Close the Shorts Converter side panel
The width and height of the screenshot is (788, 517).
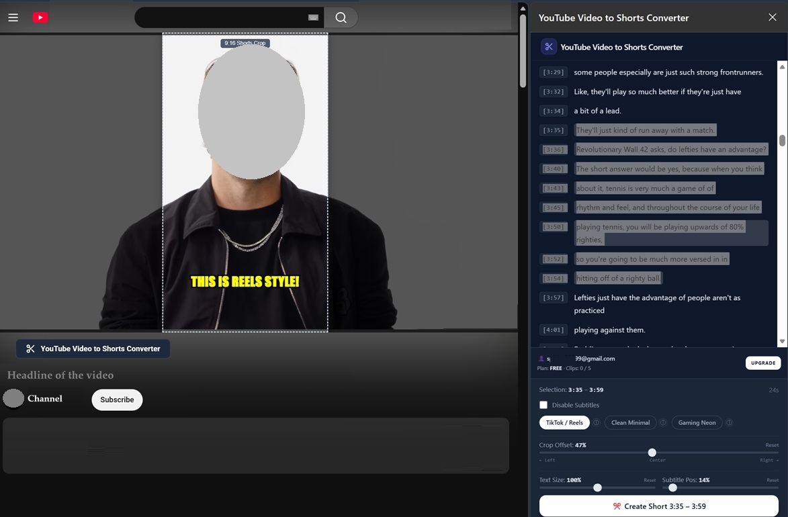773,17
